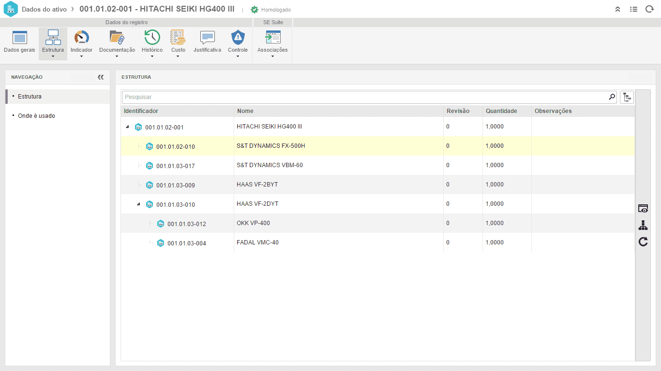Collapse the 001.01.02-001 root node
The image size is (661, 371).
[127, 127]
